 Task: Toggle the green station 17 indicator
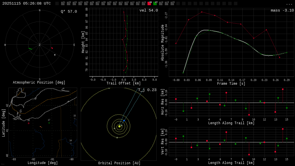pyautogui.click(x=155, y=3)
